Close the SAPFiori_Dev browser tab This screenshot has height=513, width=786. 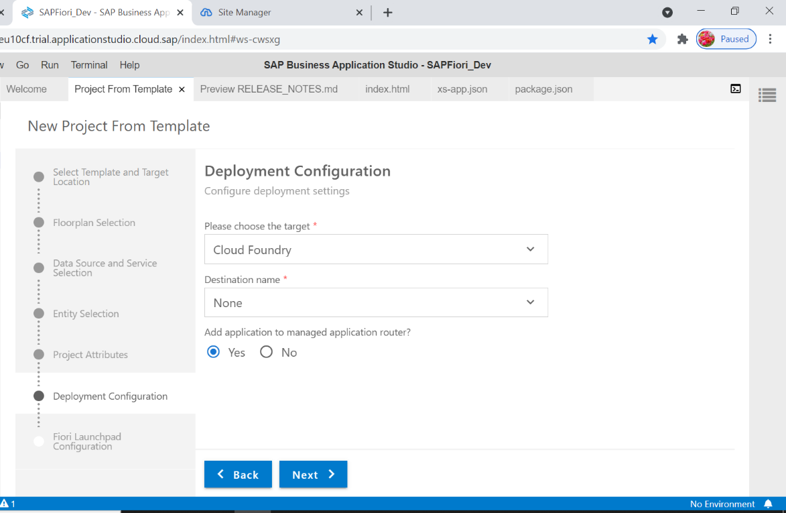(x=180, y=13)
